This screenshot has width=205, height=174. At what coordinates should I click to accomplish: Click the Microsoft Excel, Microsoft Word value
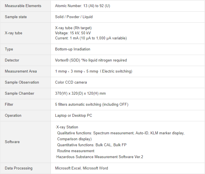coord(81,168)
